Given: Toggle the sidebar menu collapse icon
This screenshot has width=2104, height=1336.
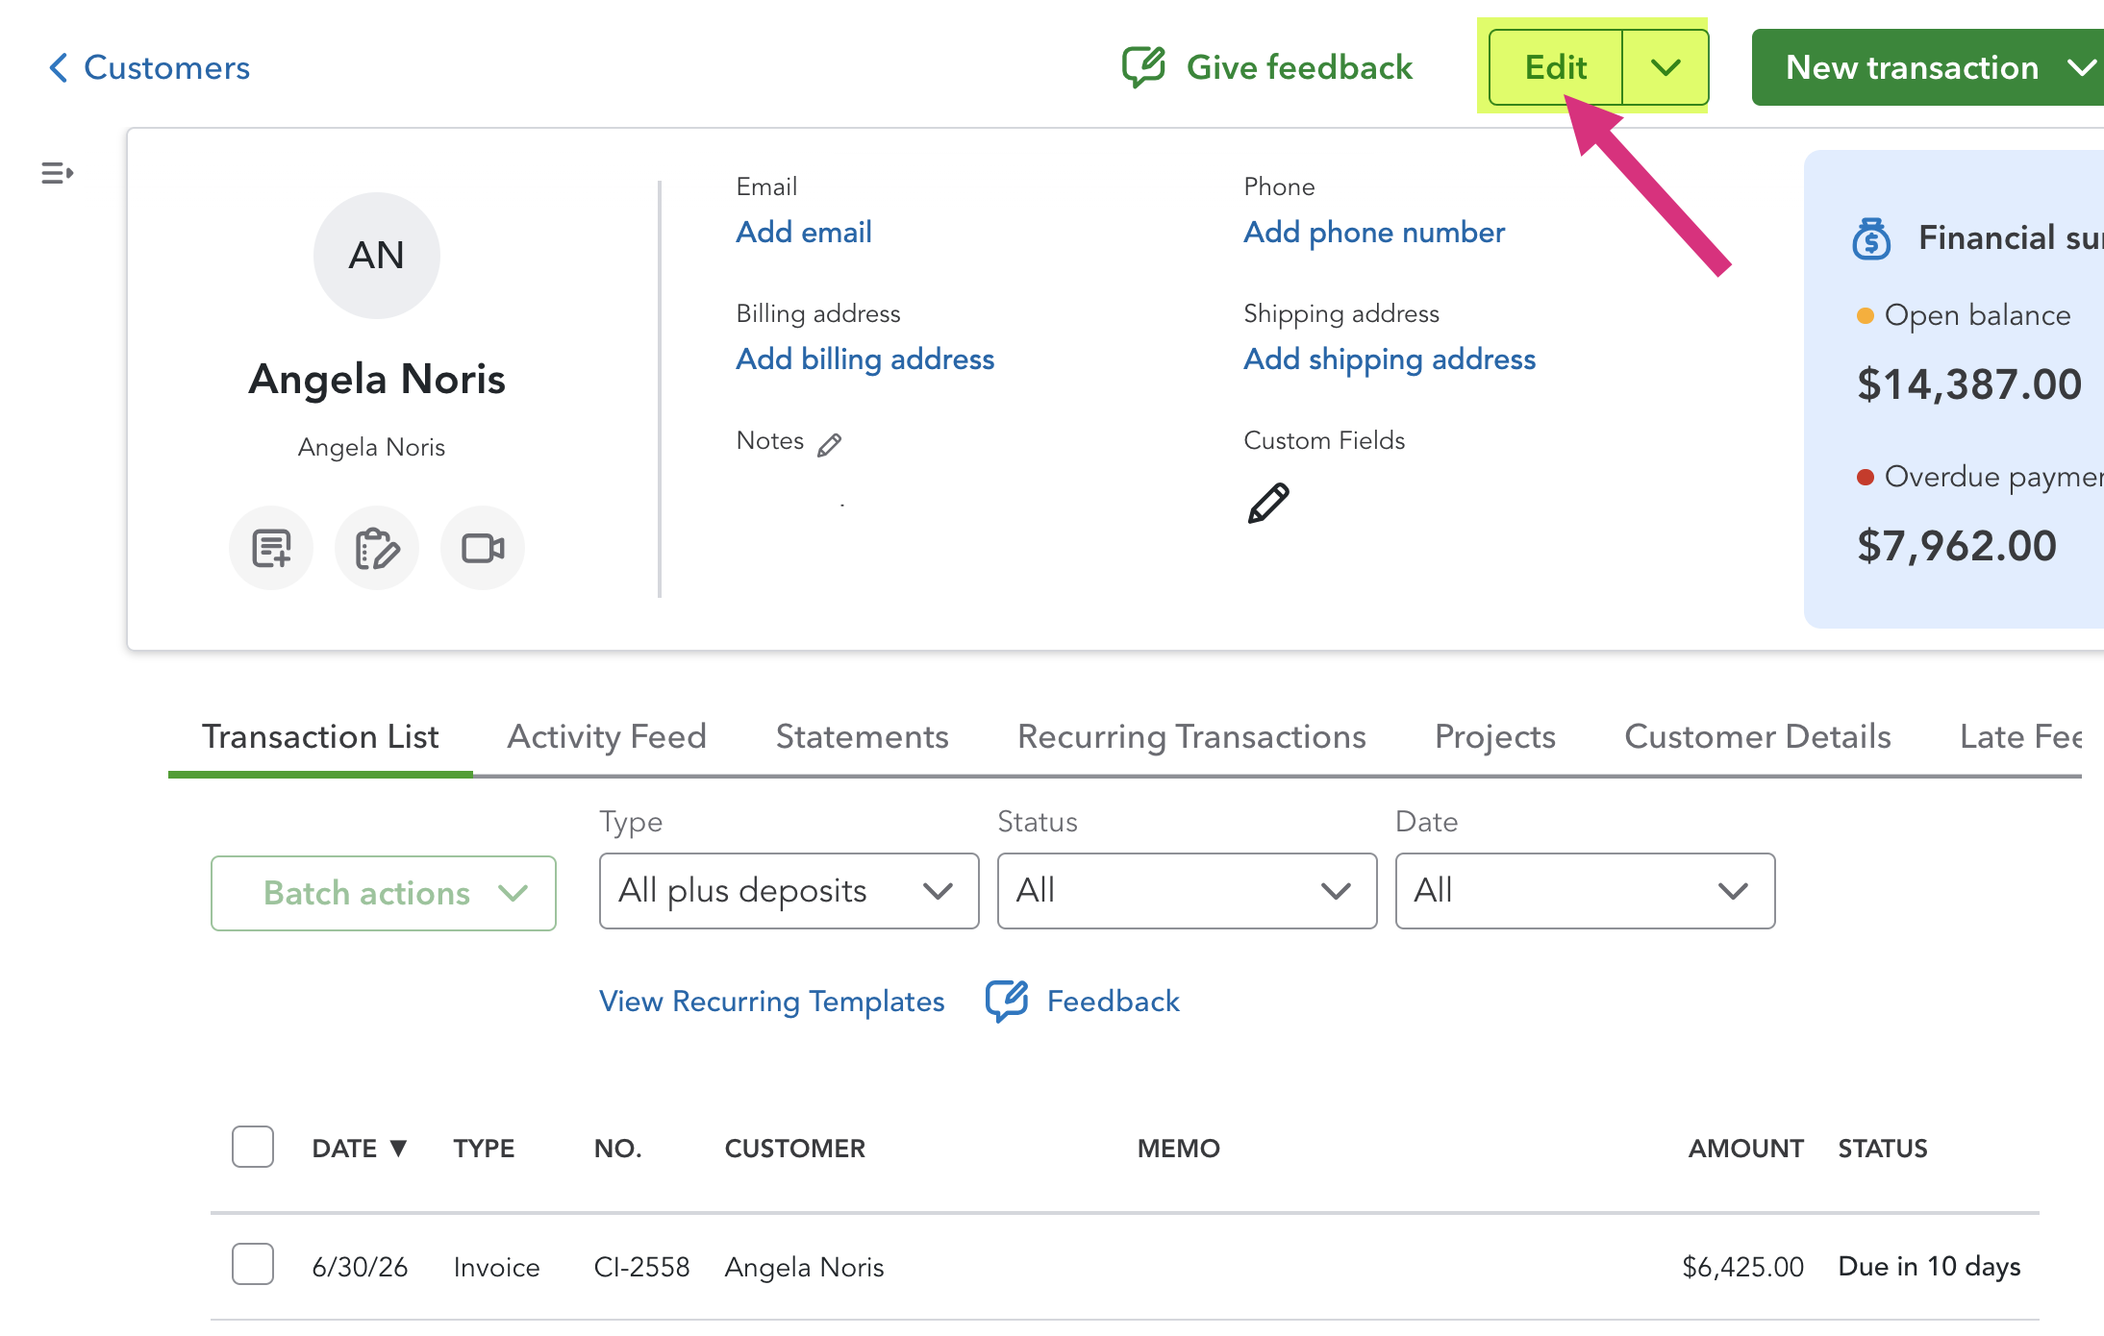Looking at the screenshot, I should coord(58,173).
